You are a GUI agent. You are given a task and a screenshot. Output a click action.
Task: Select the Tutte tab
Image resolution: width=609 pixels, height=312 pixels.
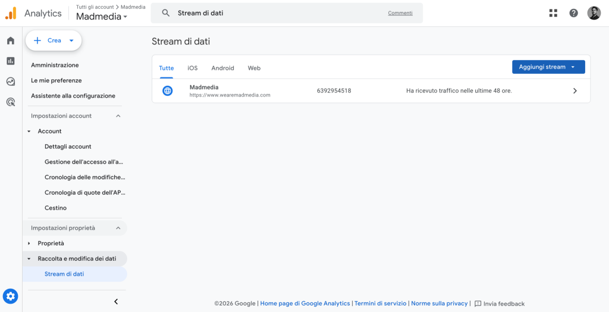pos(167,68)
